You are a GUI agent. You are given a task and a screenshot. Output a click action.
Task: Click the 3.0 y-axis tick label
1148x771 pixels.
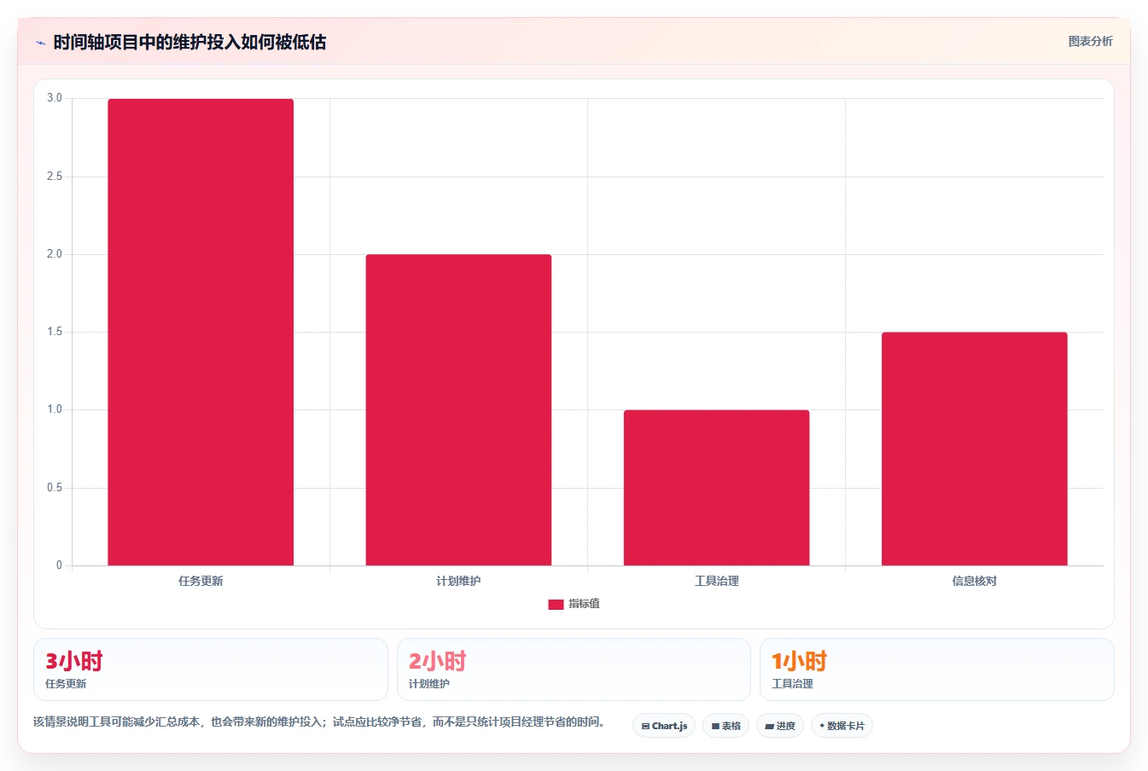tap(55, 98)
